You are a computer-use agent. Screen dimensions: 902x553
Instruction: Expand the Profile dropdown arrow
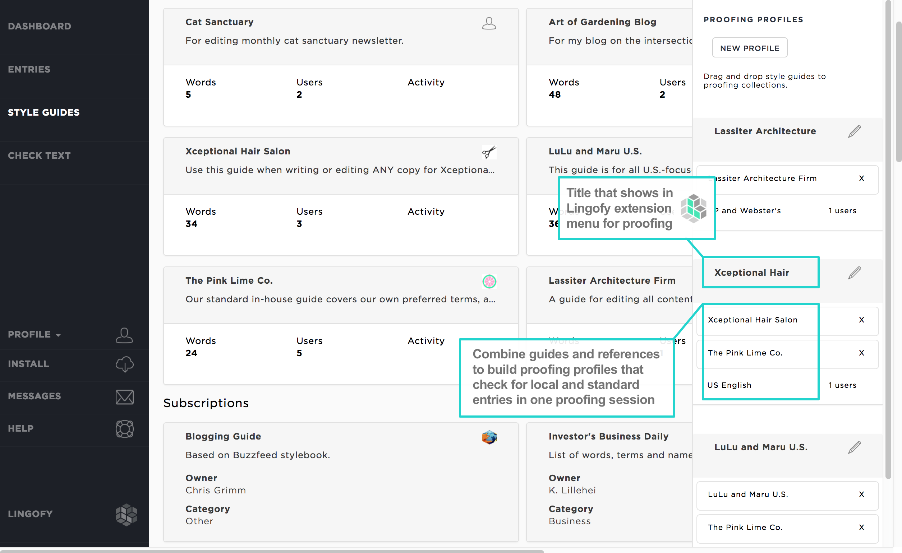58,335
